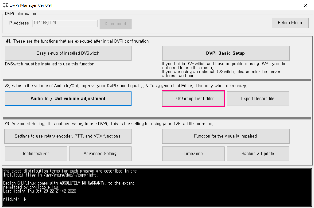Click the Export Record file button
Screen dimensions: 314x208
[258, 98]
